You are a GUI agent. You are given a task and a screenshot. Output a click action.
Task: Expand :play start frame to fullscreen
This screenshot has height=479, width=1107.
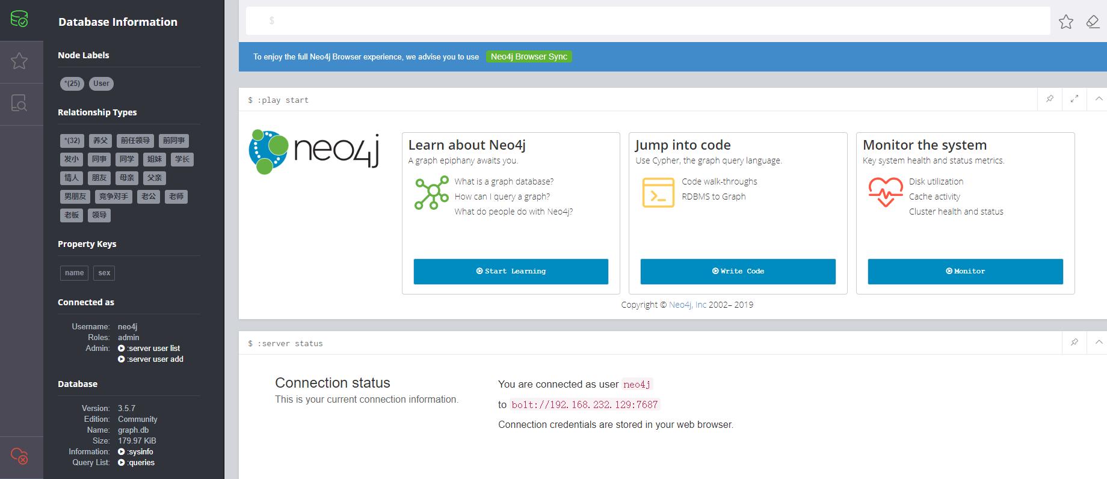[x=1075, y=99]
